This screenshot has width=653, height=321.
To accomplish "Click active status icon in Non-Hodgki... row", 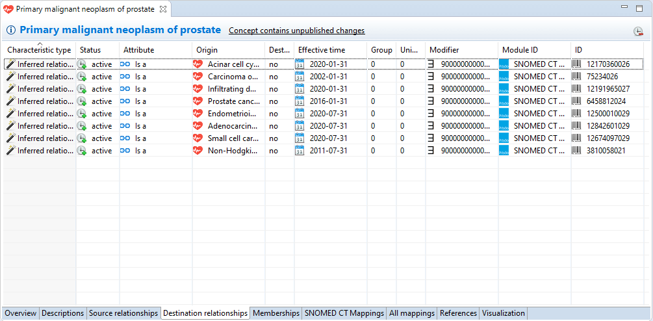I will click(x=82, y=151).
